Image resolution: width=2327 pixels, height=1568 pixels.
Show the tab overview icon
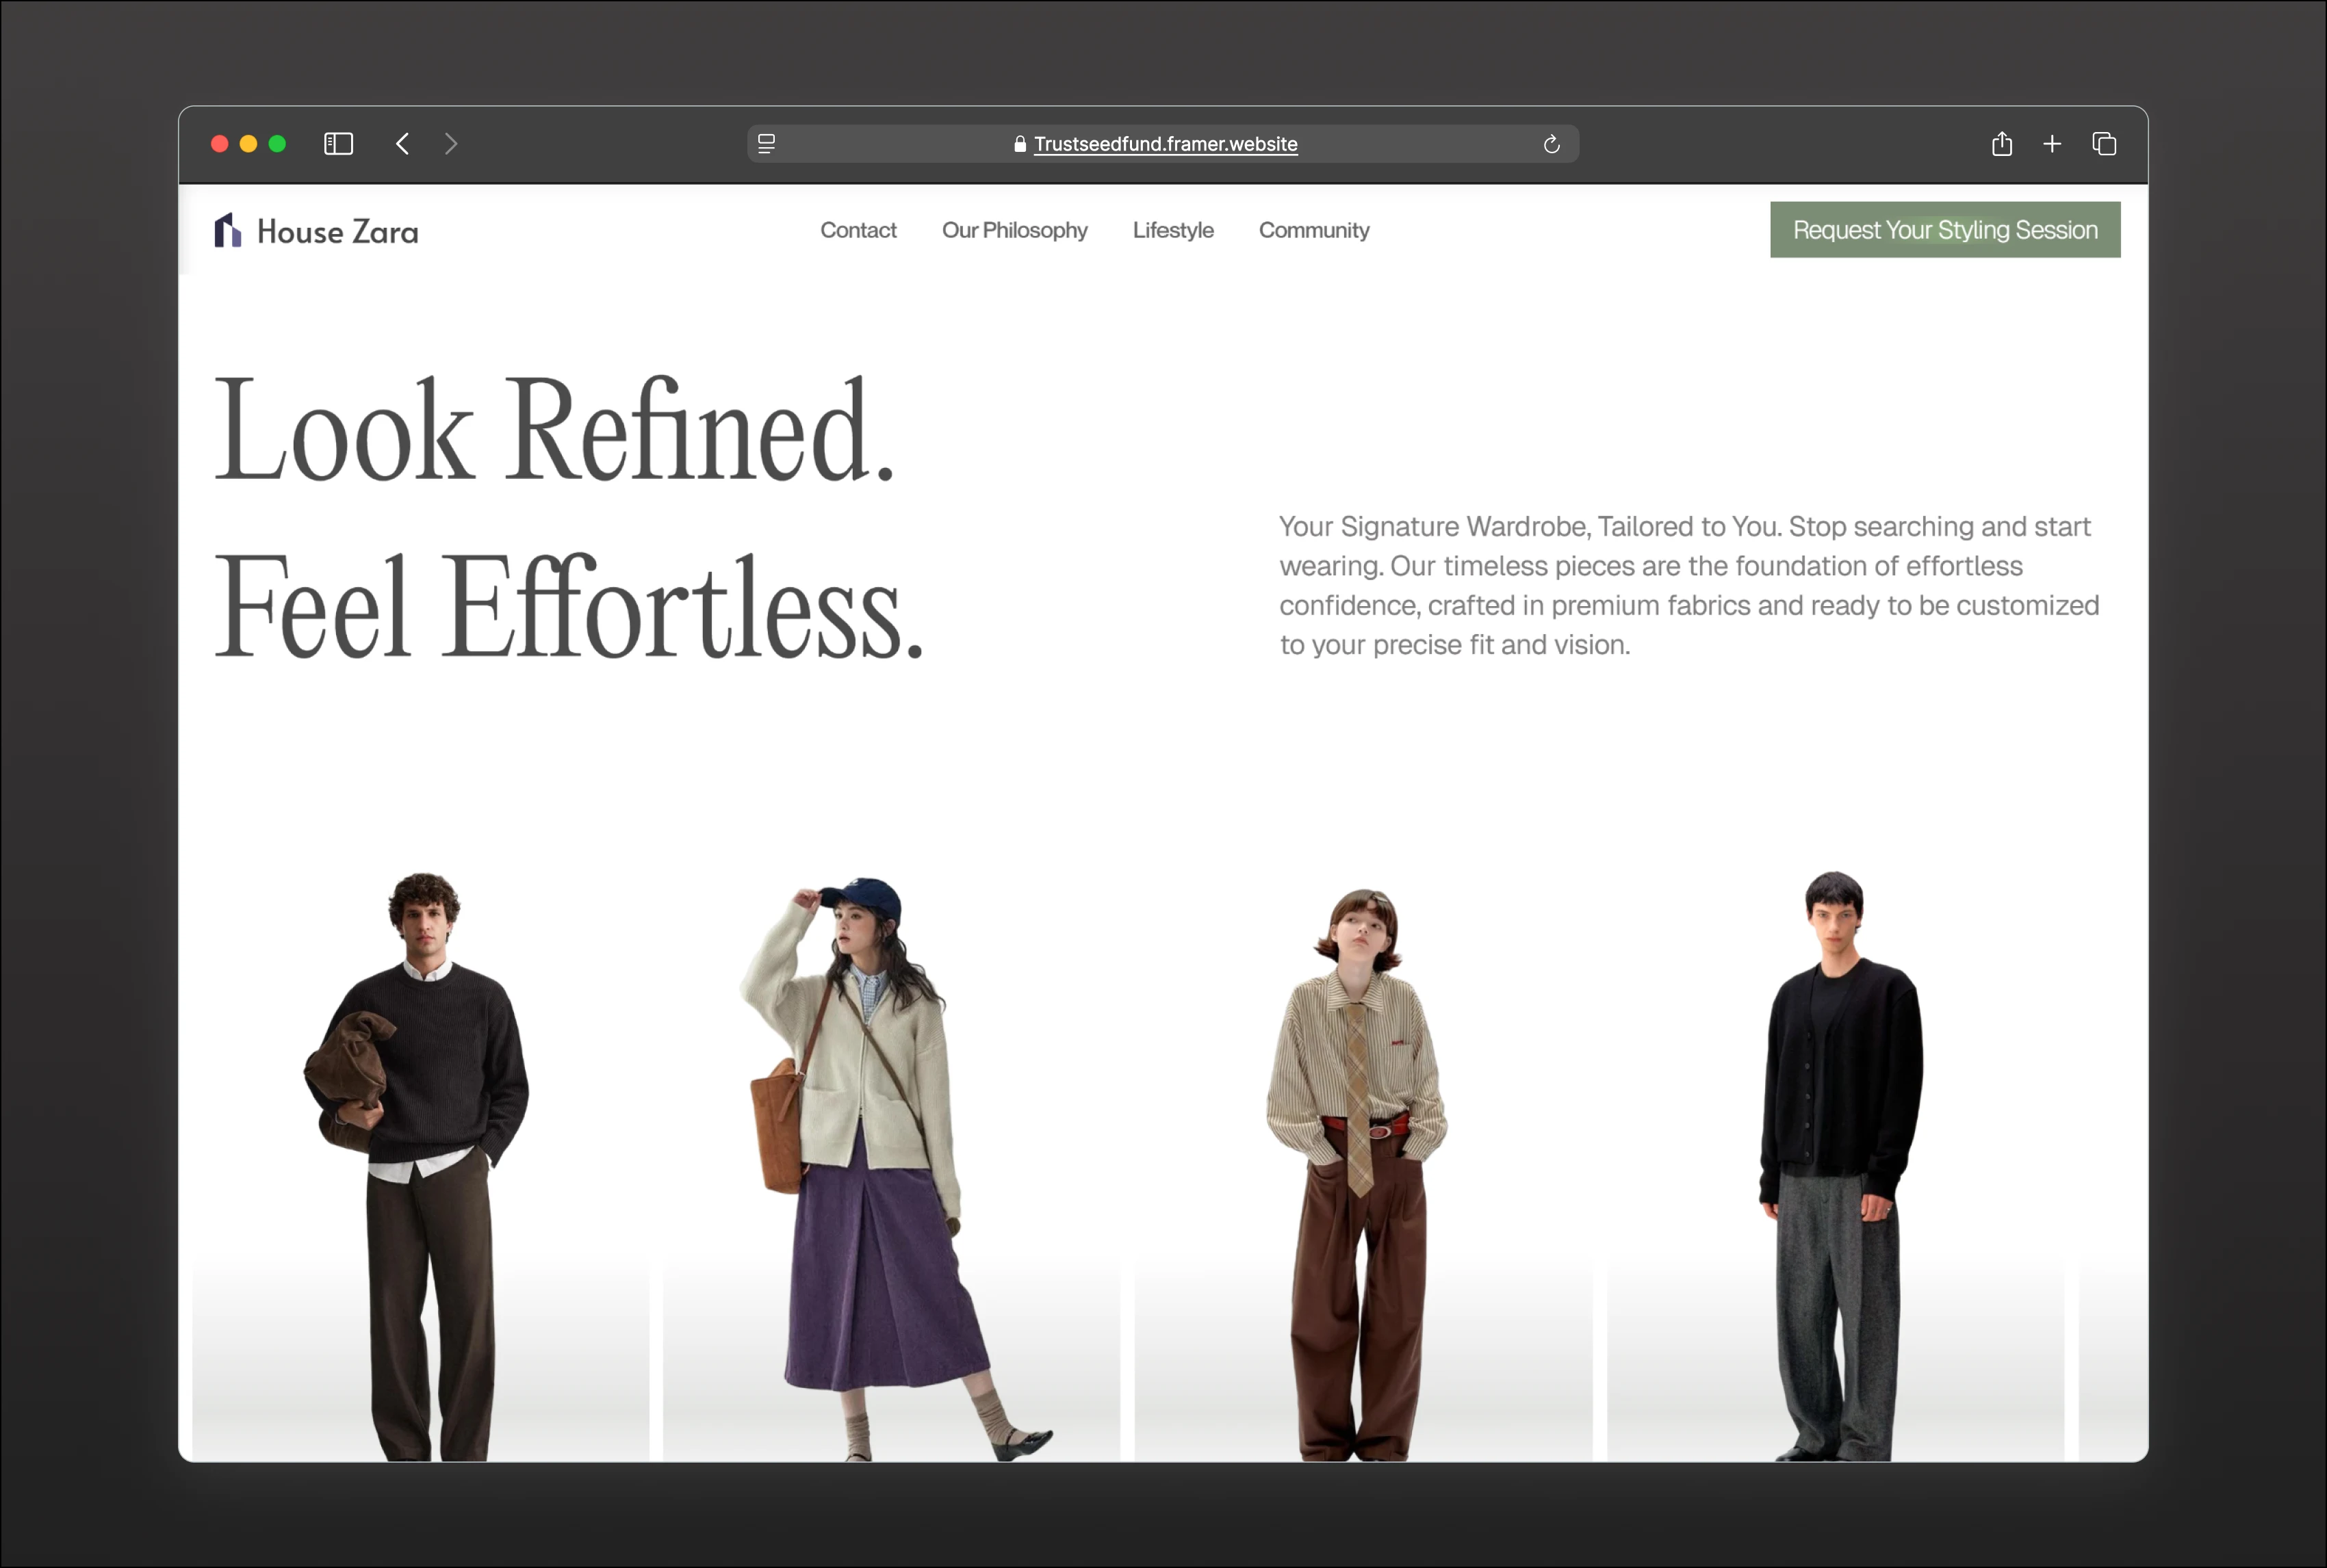point(2104,144)
